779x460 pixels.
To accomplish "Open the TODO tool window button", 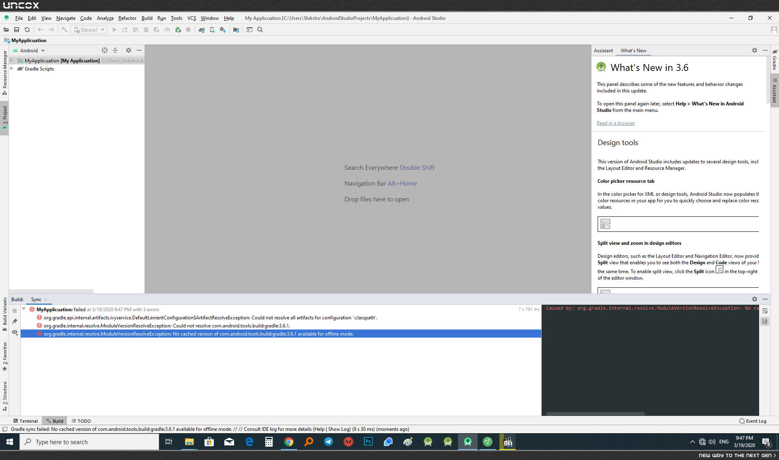I will 81,421.
